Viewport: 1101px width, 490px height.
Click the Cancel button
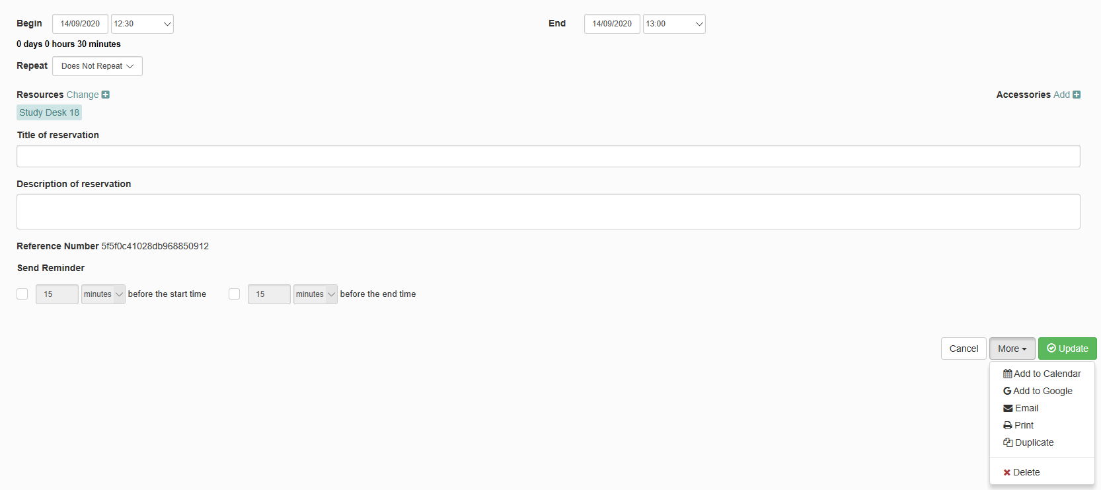pos(964,348)
